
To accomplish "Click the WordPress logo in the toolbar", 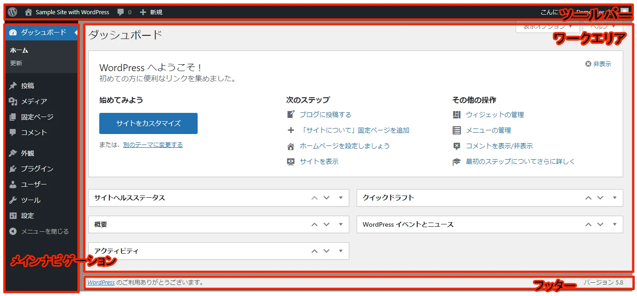I will click(x=13, y=12).
